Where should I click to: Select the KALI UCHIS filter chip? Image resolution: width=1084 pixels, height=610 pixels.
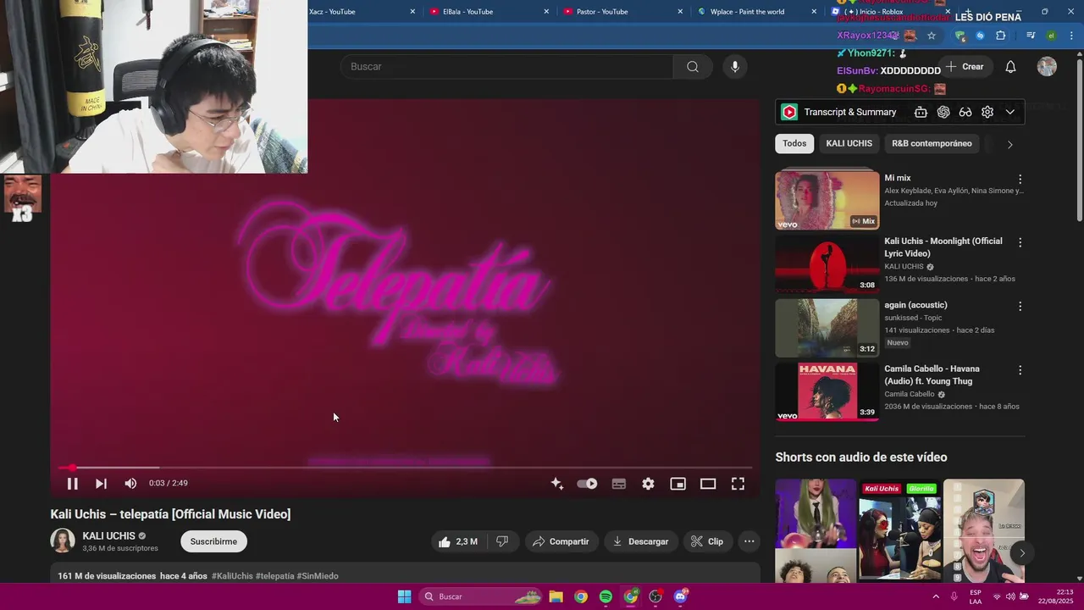click(849, 143)
